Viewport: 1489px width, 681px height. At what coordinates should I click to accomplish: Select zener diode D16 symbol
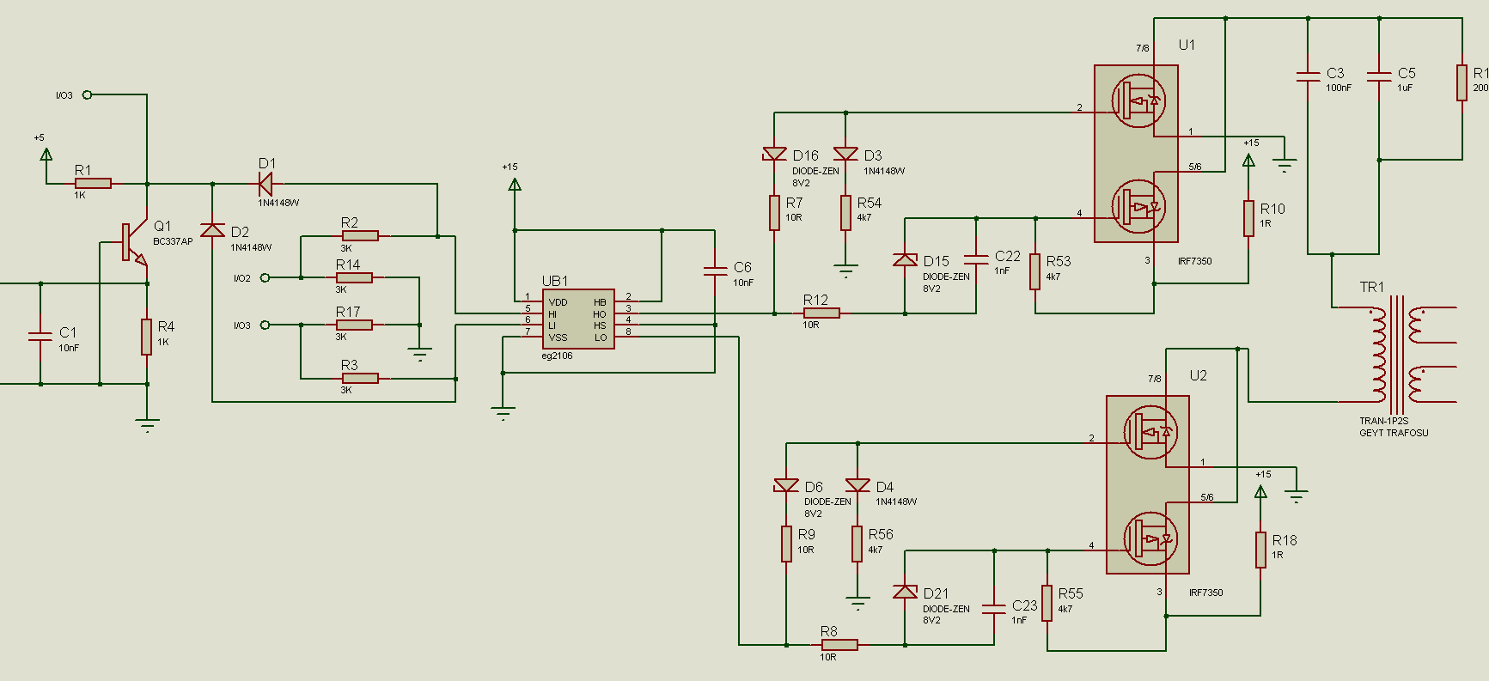tap(774, 155)
